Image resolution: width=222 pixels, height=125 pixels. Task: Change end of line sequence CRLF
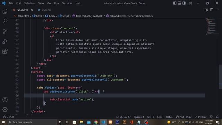(160, 117)
